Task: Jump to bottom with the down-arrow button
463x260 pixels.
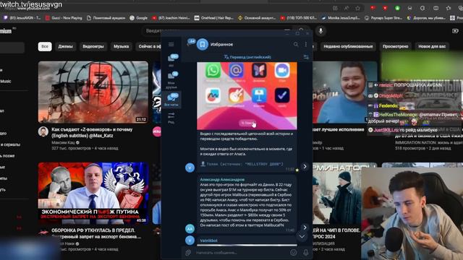Action: tap(302, 236)
